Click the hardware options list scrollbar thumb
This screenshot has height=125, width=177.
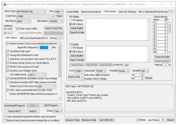[x=60, y=61]
